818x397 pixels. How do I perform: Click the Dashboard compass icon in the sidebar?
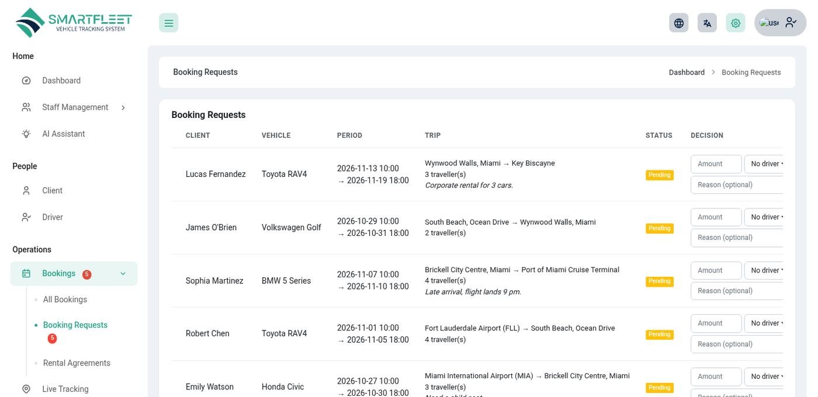26,81
